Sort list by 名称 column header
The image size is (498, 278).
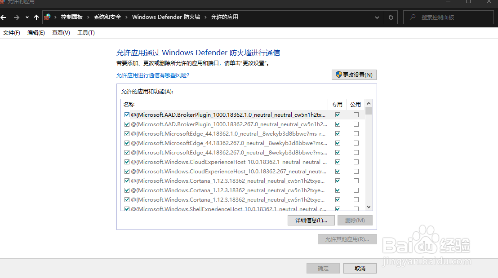click(x=224, y=104)
